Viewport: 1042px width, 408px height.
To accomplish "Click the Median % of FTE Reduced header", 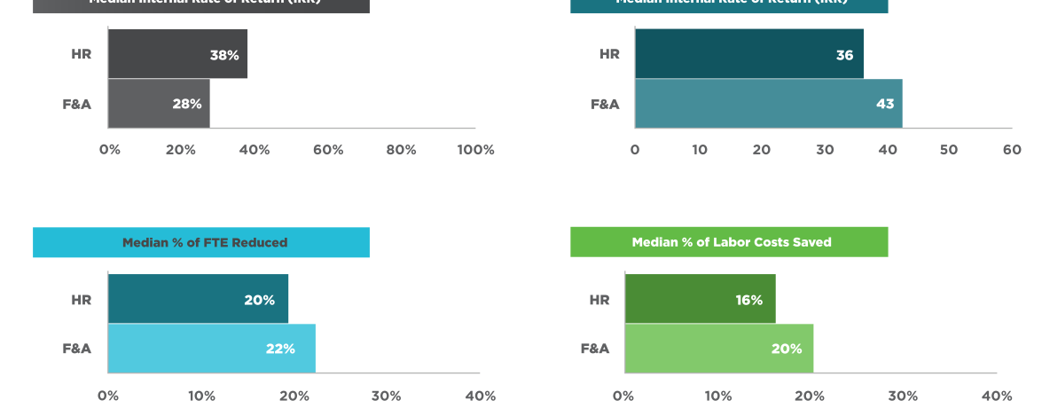I will pos(201,242).
